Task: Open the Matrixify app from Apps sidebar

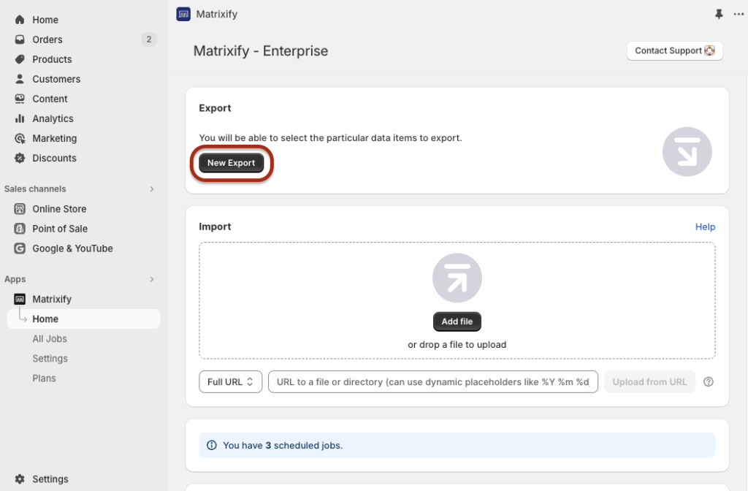Action: pyautogui.click(x=50, y=299)
